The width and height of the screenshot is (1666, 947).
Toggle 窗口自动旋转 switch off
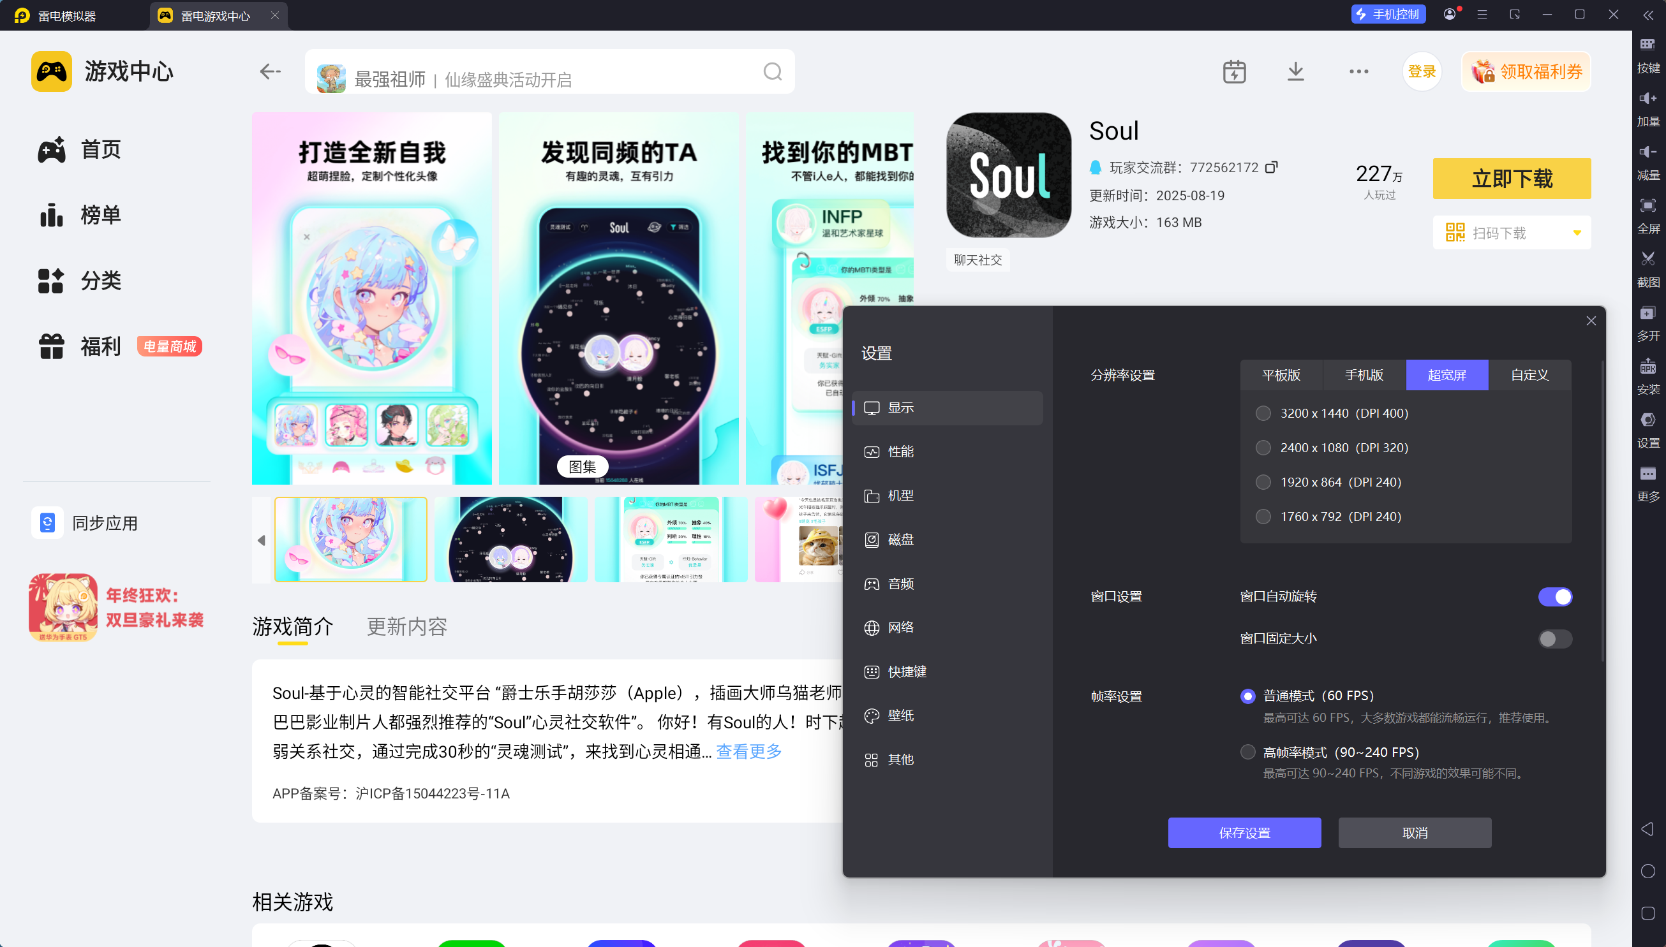[1555, 596]
